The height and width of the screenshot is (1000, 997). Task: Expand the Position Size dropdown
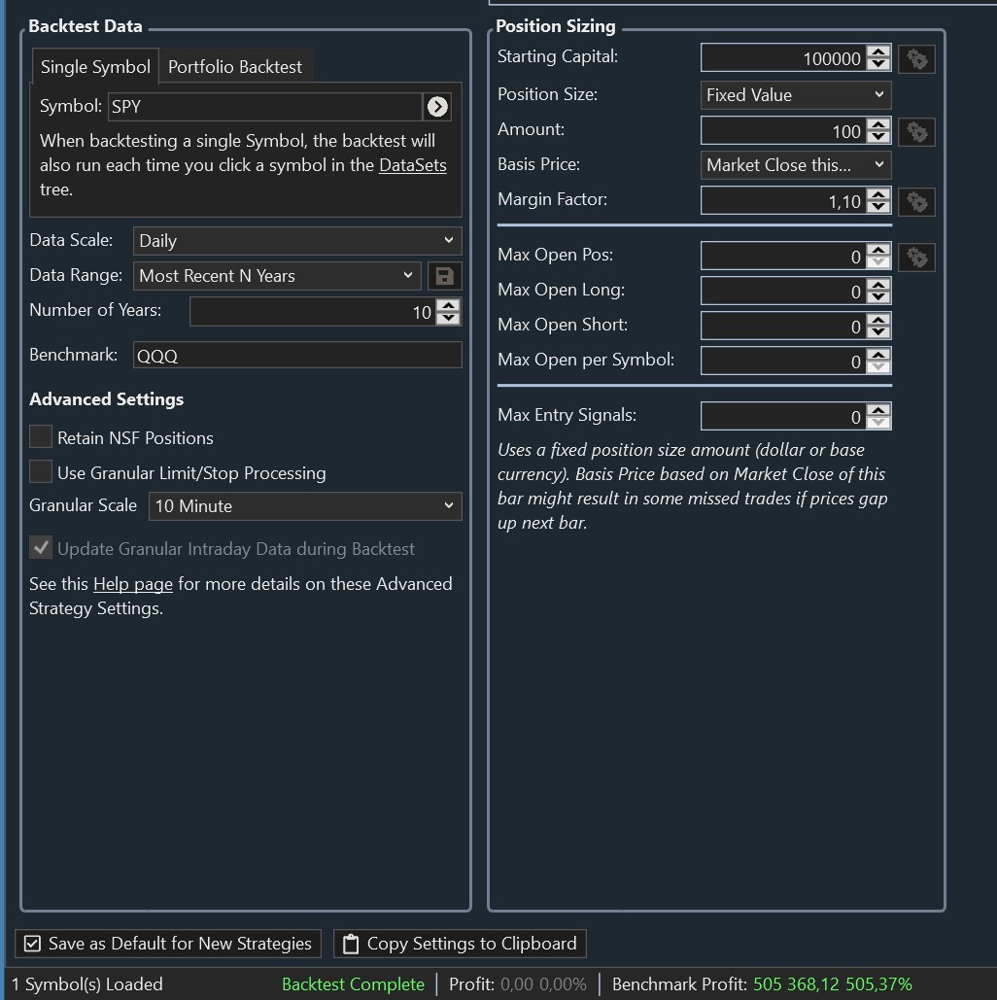click(x=795, y=95)
